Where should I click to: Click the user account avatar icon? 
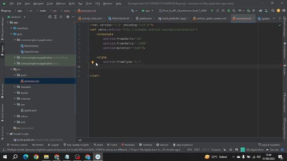coord(284,11)
